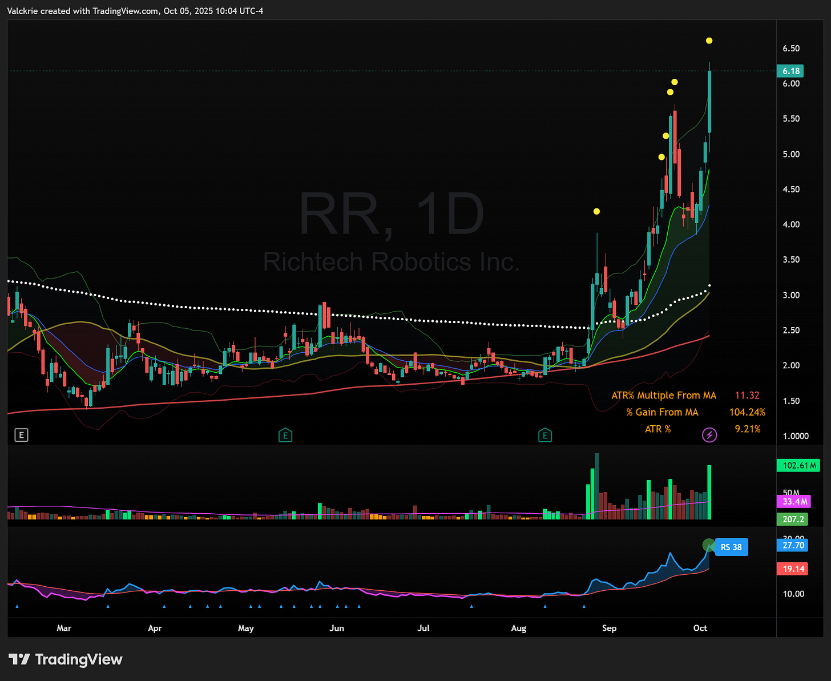Click the red 19.14 indicator label

click(x=792, y=569)
